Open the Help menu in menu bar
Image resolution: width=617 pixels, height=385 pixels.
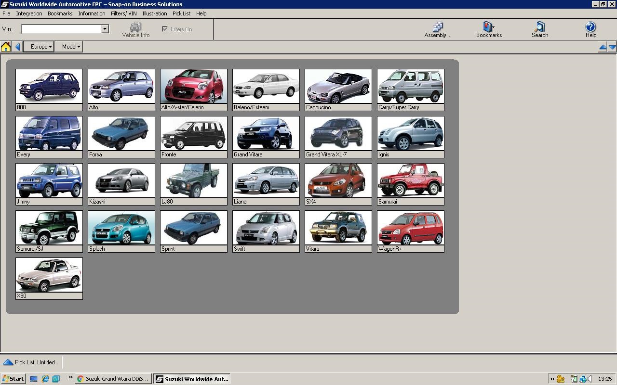[x=201, y=13]
